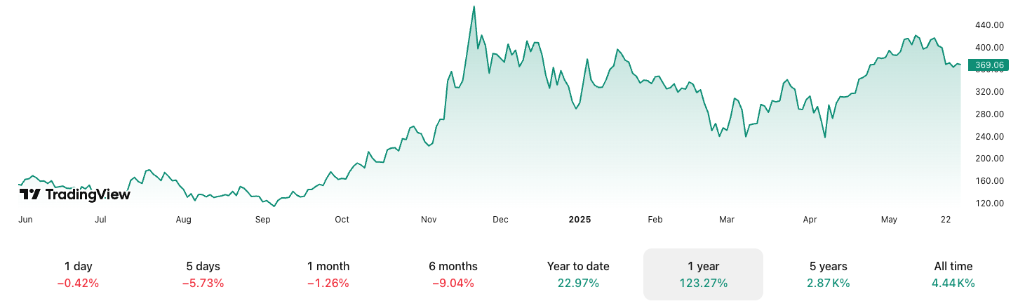Viewport: 1025px width, 306px height.
Task: Click the 22 date label
Action: (x=946, y=220)
